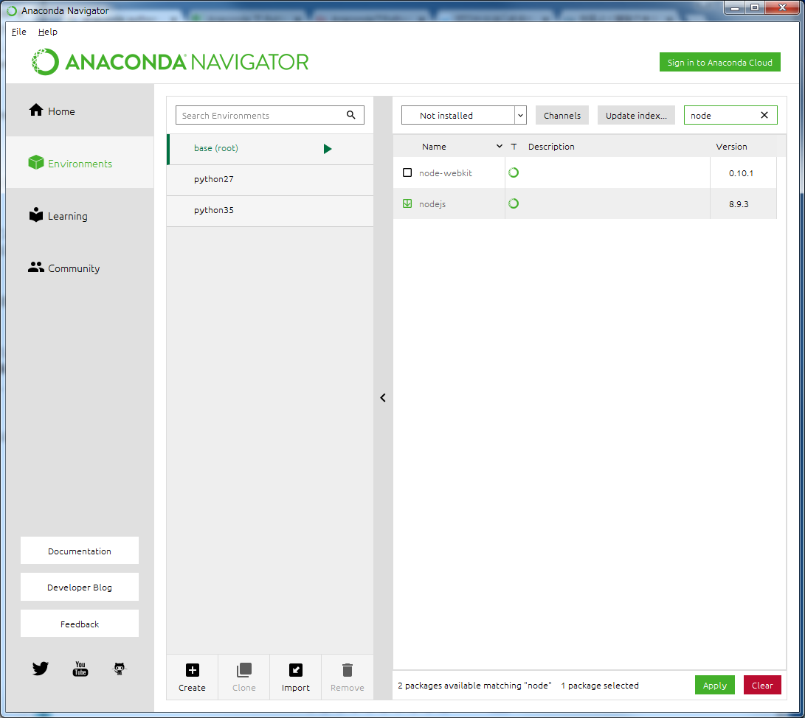Switch to the Learning tab

point(80,215)
